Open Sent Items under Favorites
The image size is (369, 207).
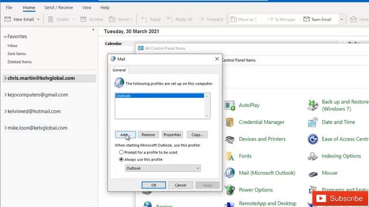click(17, 53)
